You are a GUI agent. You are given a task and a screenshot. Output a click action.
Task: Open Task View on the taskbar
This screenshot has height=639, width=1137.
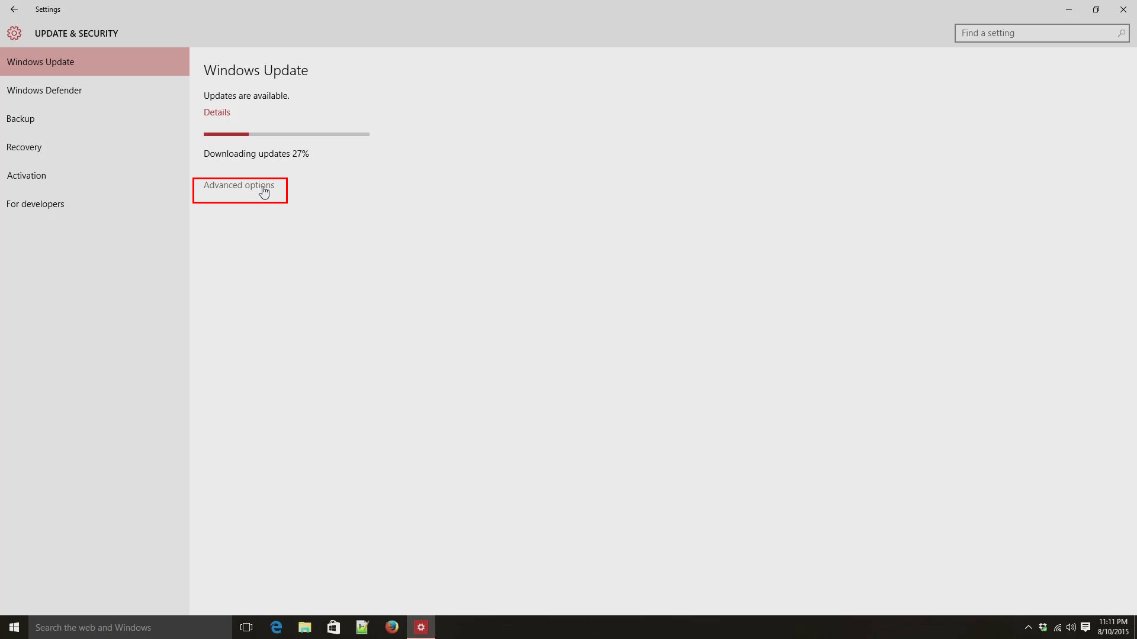click(246, 627)
